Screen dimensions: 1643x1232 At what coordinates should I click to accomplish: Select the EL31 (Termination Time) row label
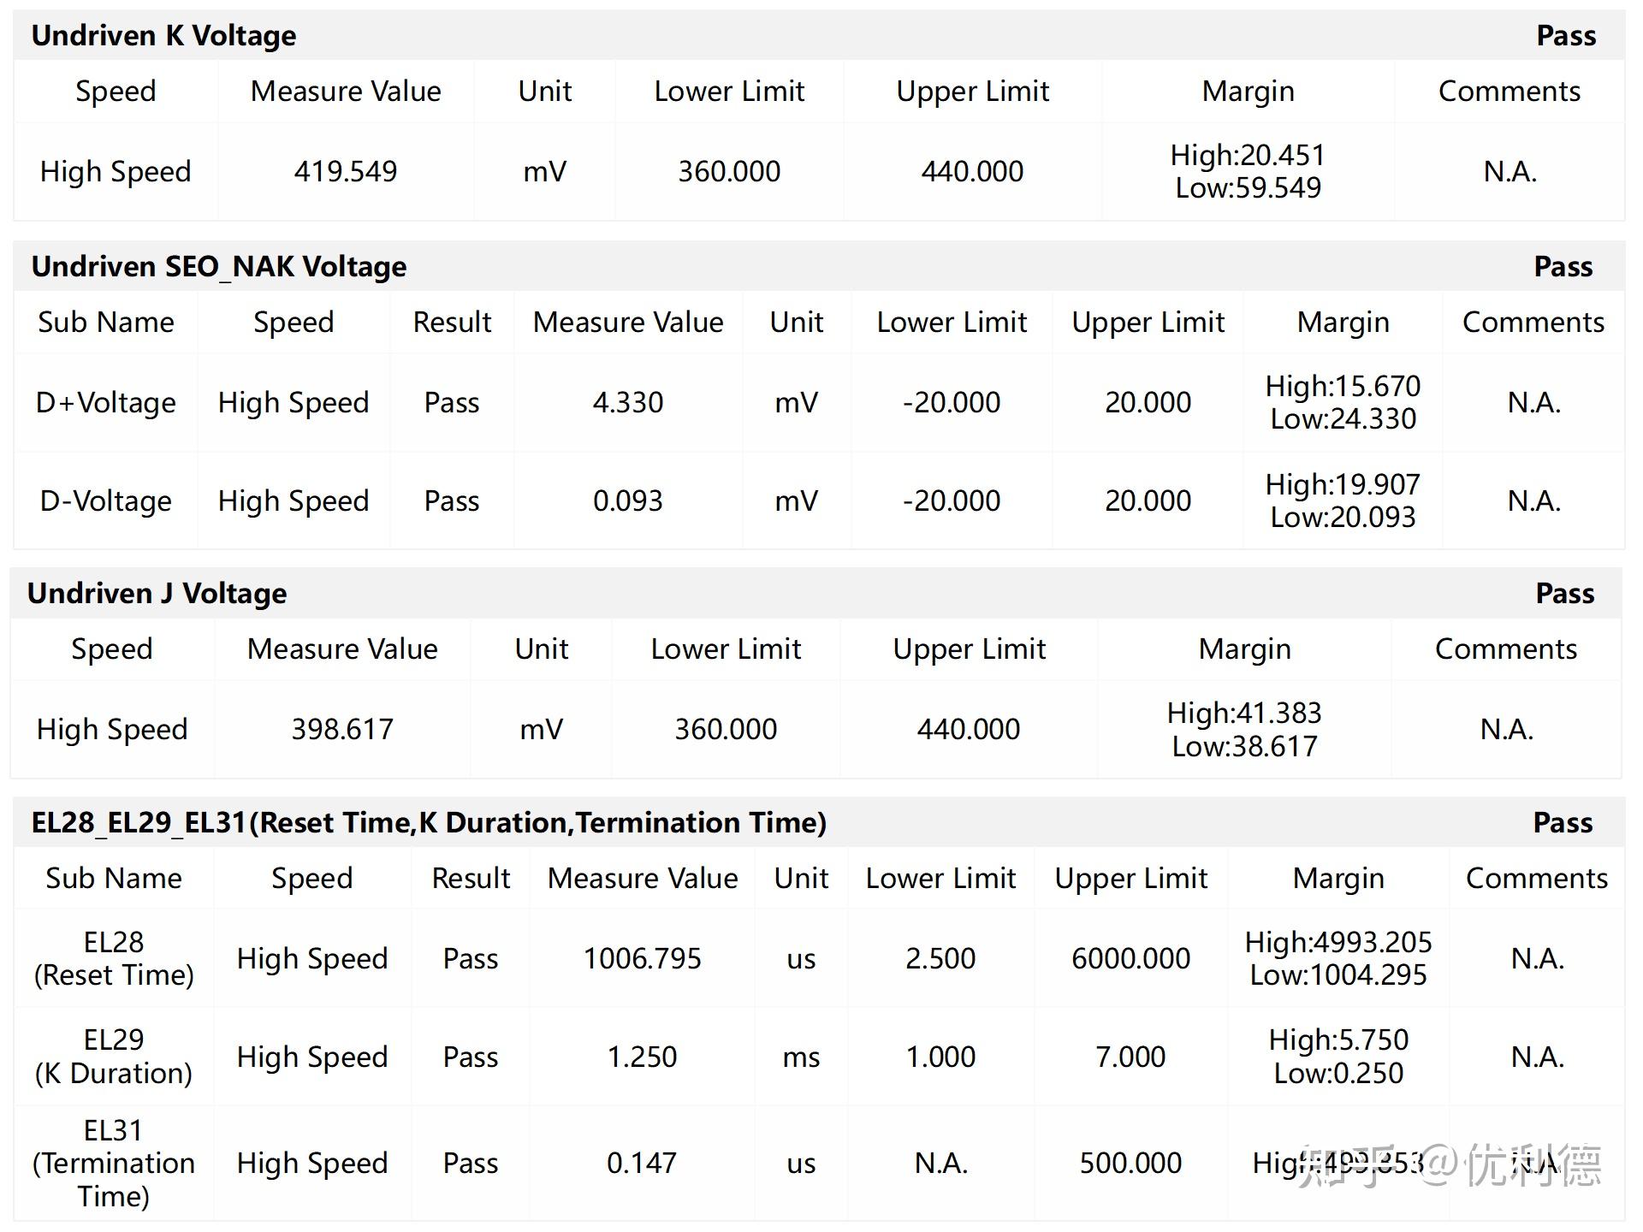click(114, 1163)
